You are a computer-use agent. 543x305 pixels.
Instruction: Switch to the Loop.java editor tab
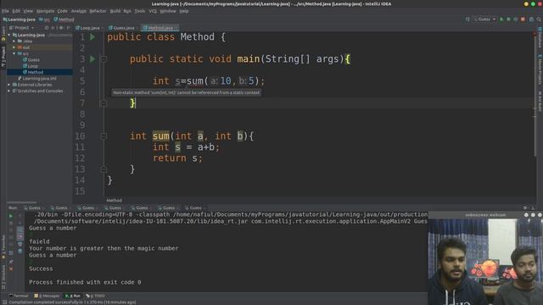88,28
